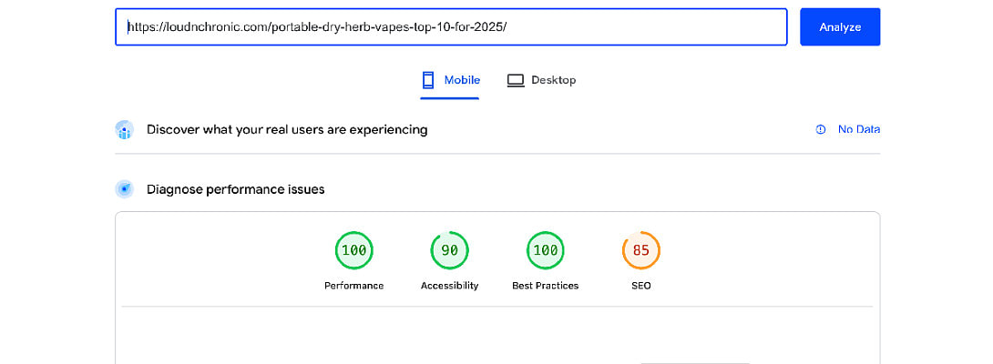Click the mobile phone icon
This screenshot has height=364, width=993.
(x=427, y=80)
